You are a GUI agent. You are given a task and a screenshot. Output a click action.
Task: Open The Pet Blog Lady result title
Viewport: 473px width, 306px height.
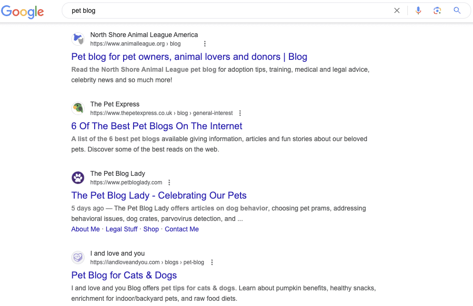[x=159, y=195]
